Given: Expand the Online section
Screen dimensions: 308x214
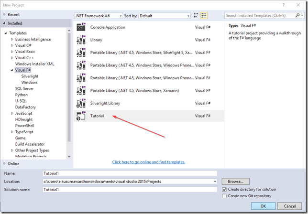Looking at the screenshot, I should click(4, 163).
